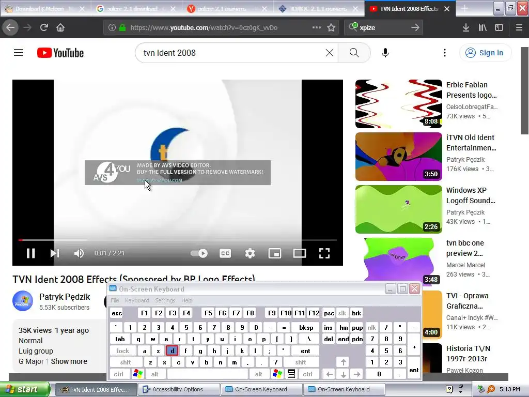This screenshot has width=529, height=397.
Task: Open the Firefox hamburger menu
Action: pyautogui.click(x=519, y=28)
